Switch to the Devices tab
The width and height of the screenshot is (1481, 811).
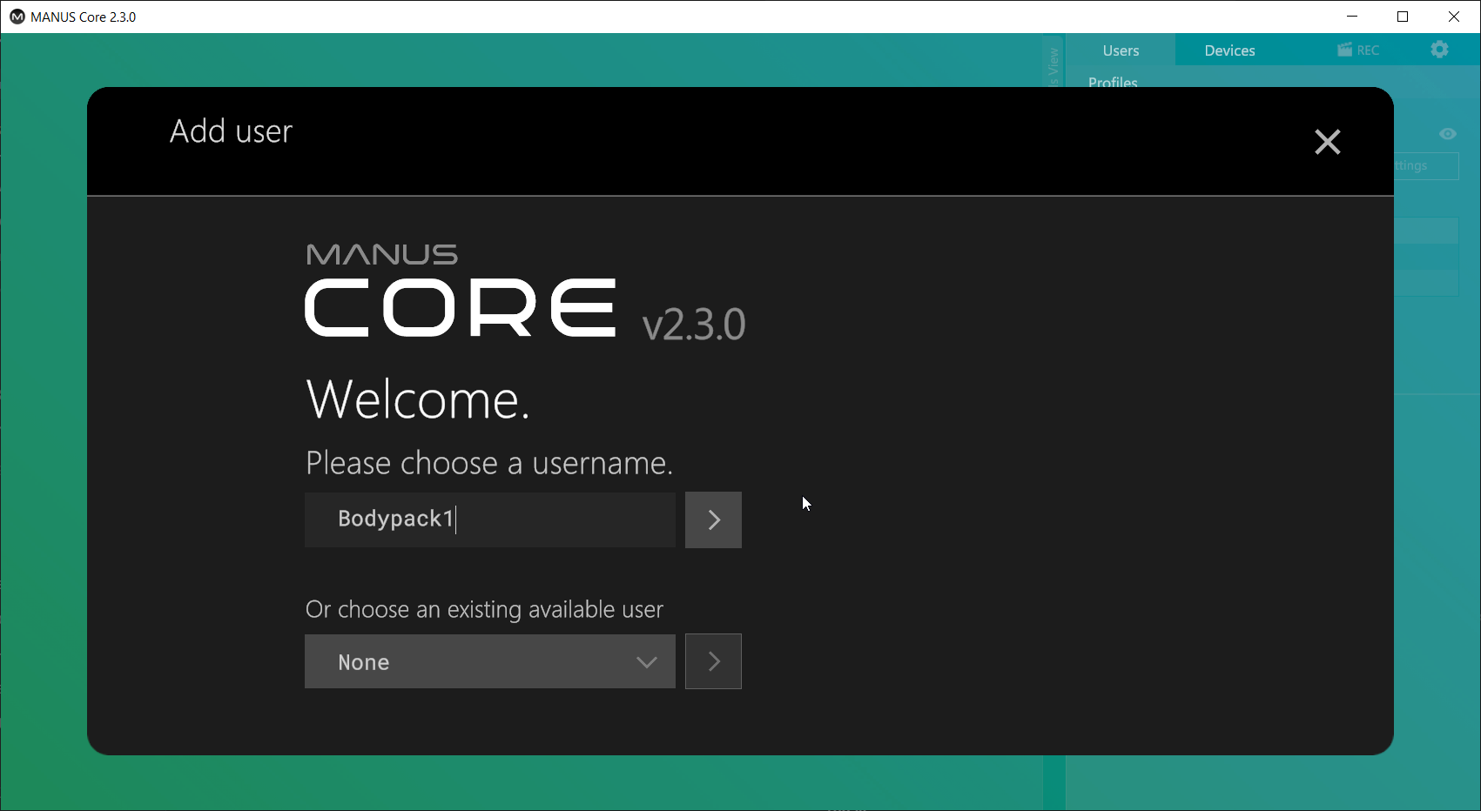(1229, 50)
